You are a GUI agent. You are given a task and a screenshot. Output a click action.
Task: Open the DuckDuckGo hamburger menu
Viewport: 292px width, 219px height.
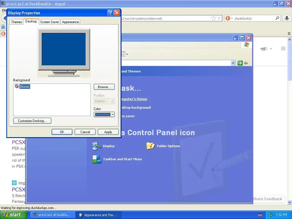[x=283, y=48]
